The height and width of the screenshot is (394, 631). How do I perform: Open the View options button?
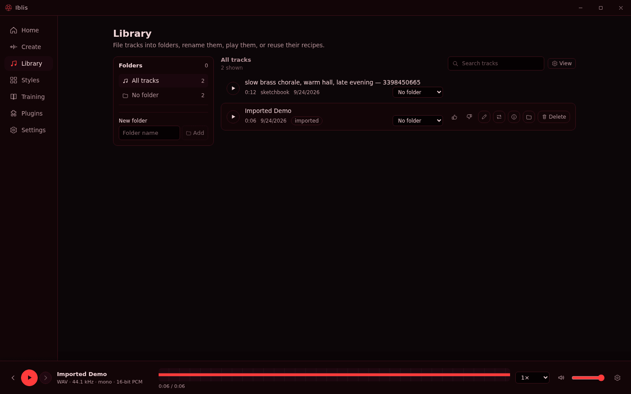click(x=562, y=63)
